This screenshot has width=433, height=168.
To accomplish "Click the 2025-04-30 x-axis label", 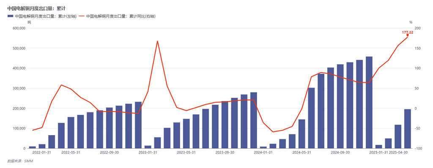I will coord(398,152).
